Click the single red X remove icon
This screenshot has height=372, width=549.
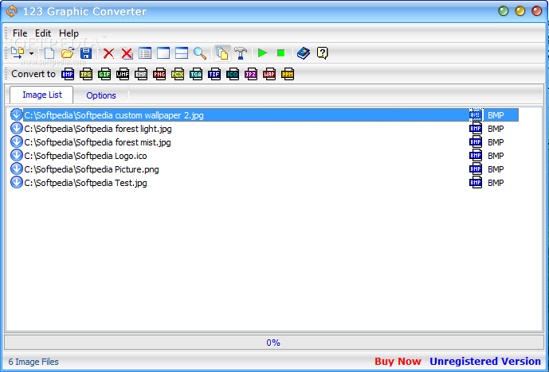(x=108, y=53)
